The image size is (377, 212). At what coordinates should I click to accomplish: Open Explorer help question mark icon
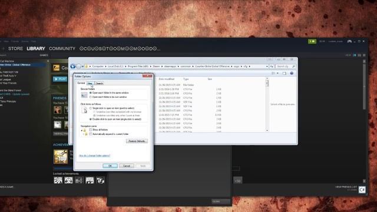coord(292,73)
